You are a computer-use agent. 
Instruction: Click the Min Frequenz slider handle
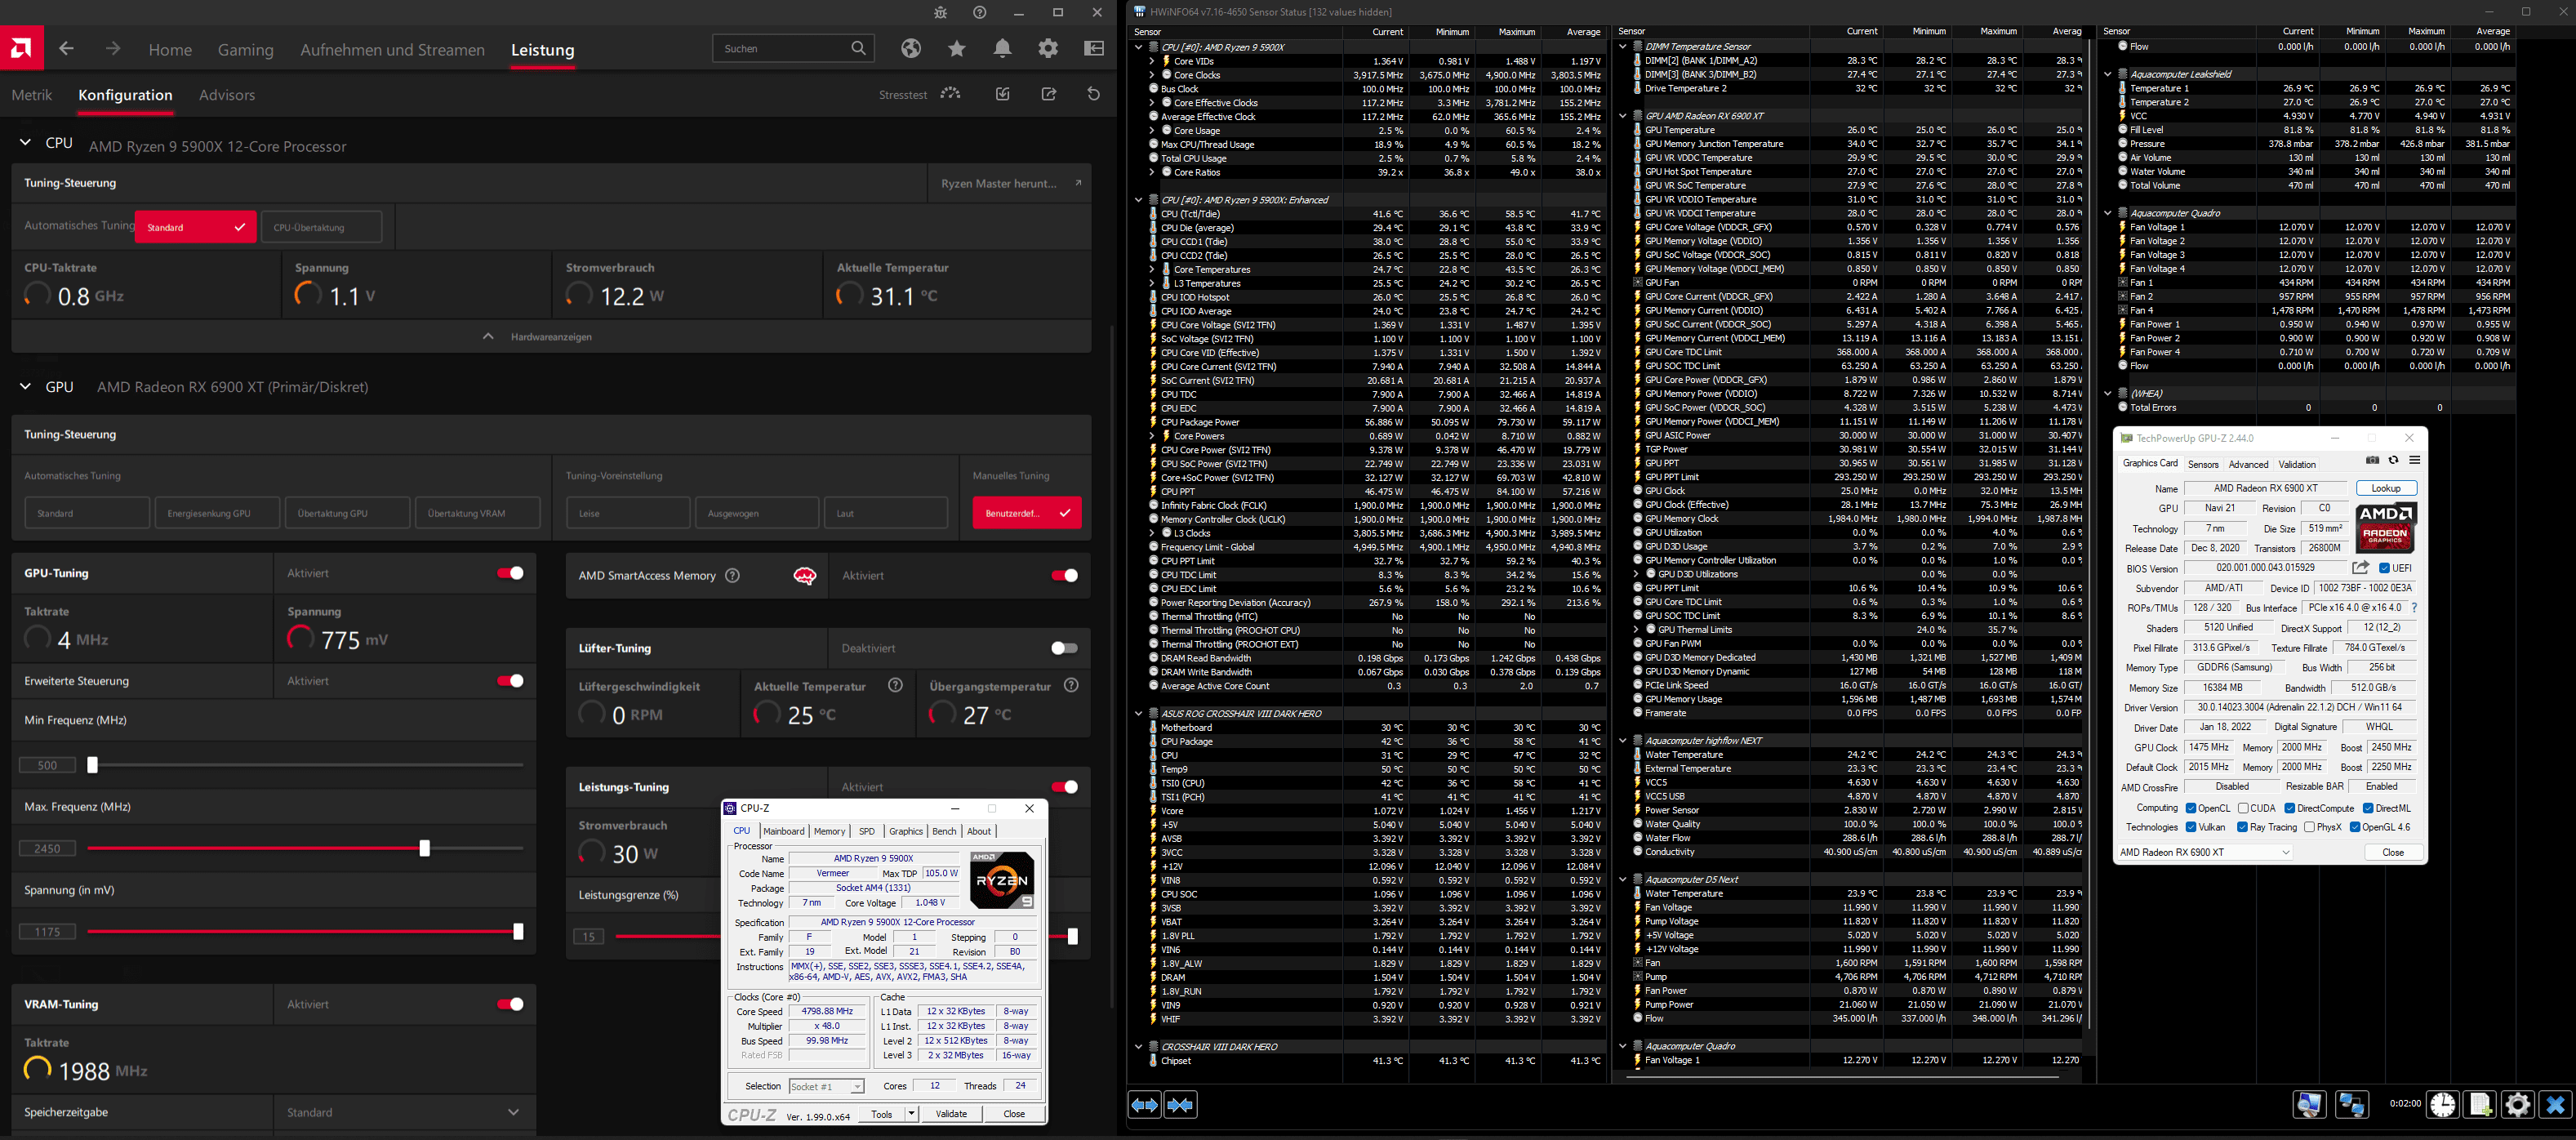(x=92, y=765)
